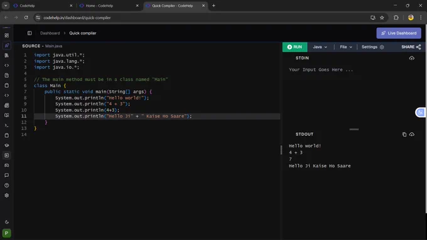This screenshot has height=240, width=427.
Task: Click the println("Hello world!") code line
Action: click(x=102, y=98)
